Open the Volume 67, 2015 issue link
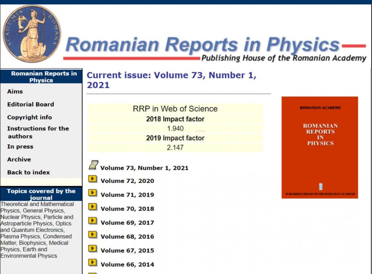 tap(127, 250)
